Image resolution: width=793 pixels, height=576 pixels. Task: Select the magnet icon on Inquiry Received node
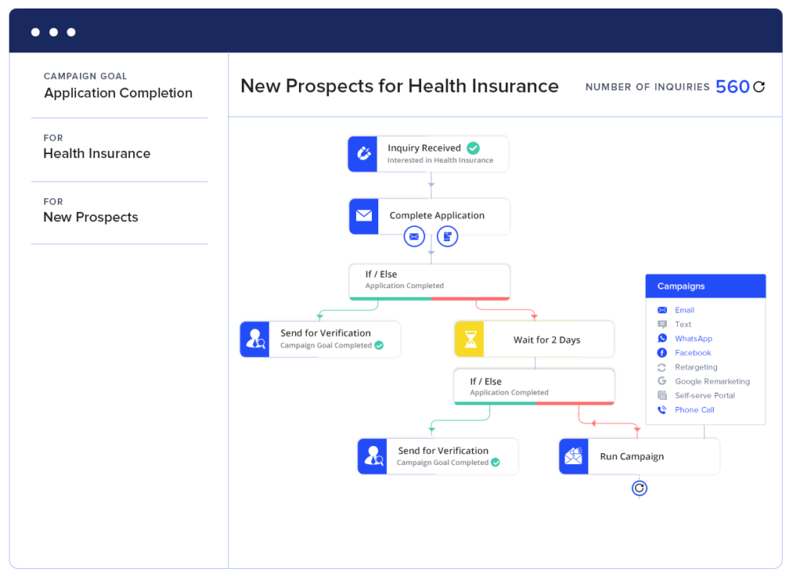pos(362,153)
